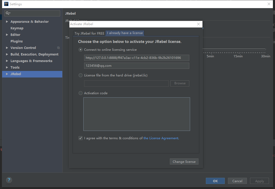
Task: Select Appearance & Behavior label
Action: point(29,21)
